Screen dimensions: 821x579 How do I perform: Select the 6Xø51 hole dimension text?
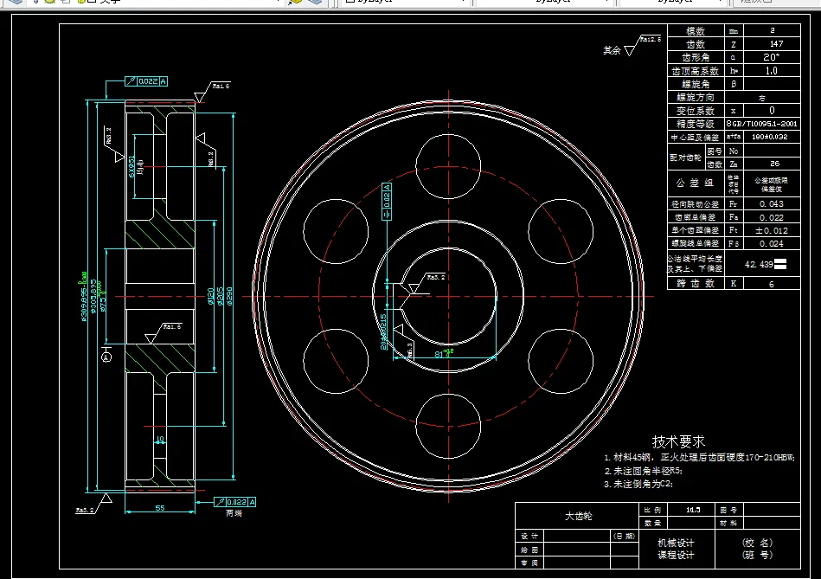[x=132, y=167]
